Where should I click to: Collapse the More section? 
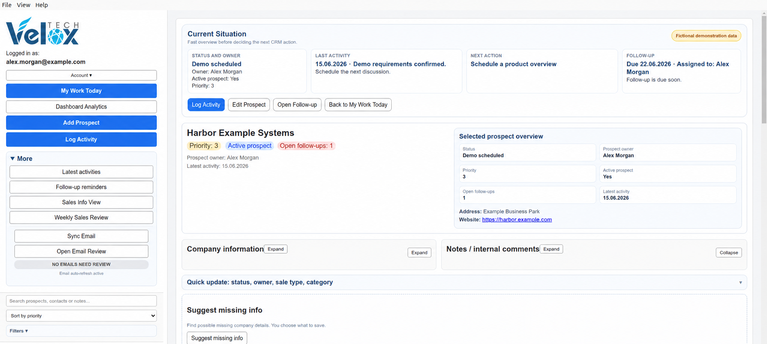(x=21, y=158)
